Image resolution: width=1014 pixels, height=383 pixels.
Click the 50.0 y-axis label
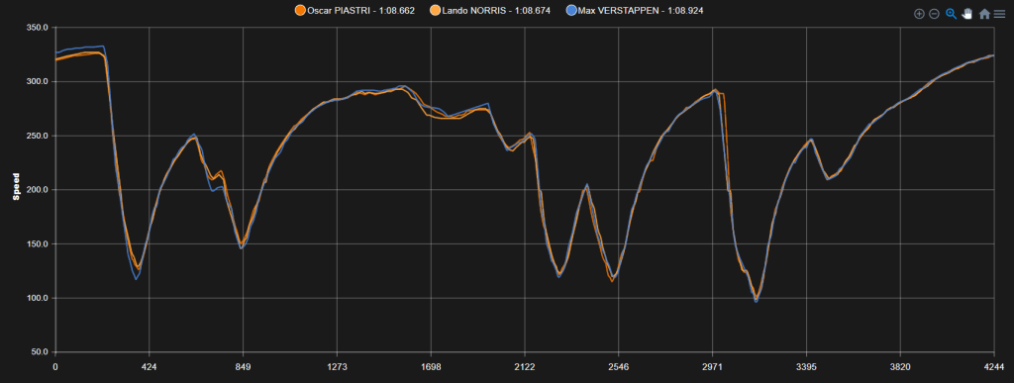coord(39,352)
